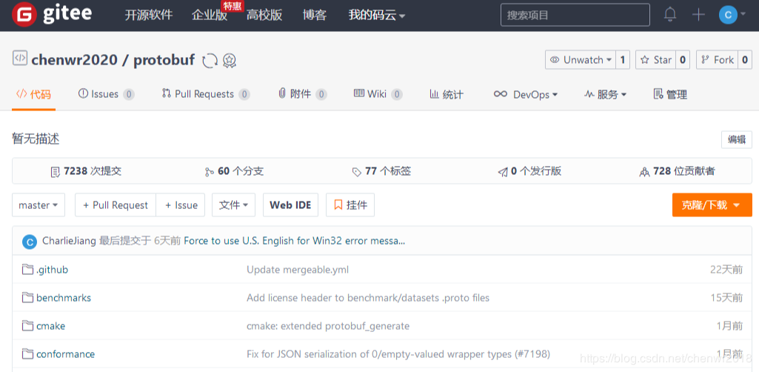Switch to the 代码 tab

pyautogui.click(x=33, y=94)
